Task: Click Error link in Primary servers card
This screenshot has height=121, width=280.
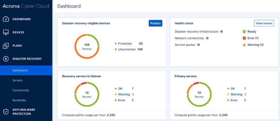Action: (234, 100)
